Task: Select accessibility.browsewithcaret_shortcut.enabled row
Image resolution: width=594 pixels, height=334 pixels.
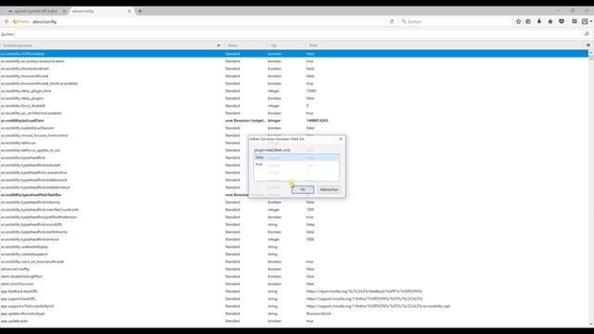Action: [294, 83]
